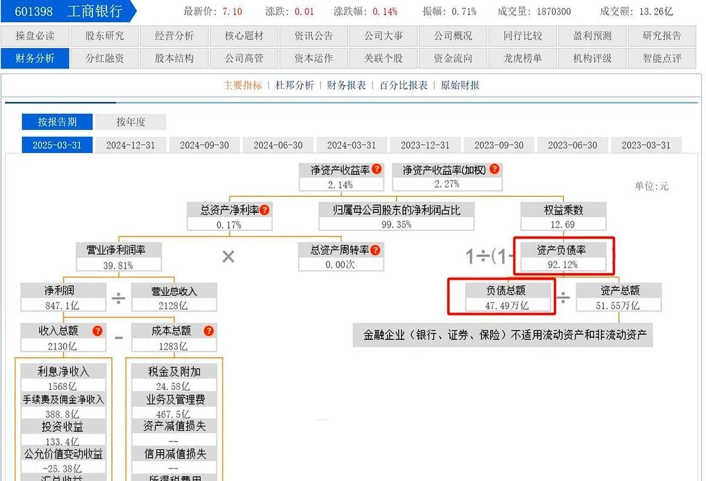The width and height of the screenshot is (706, 481).
Task: Open the 公司大事 tab
Action: pyautogui.click(x=384, y=36)
